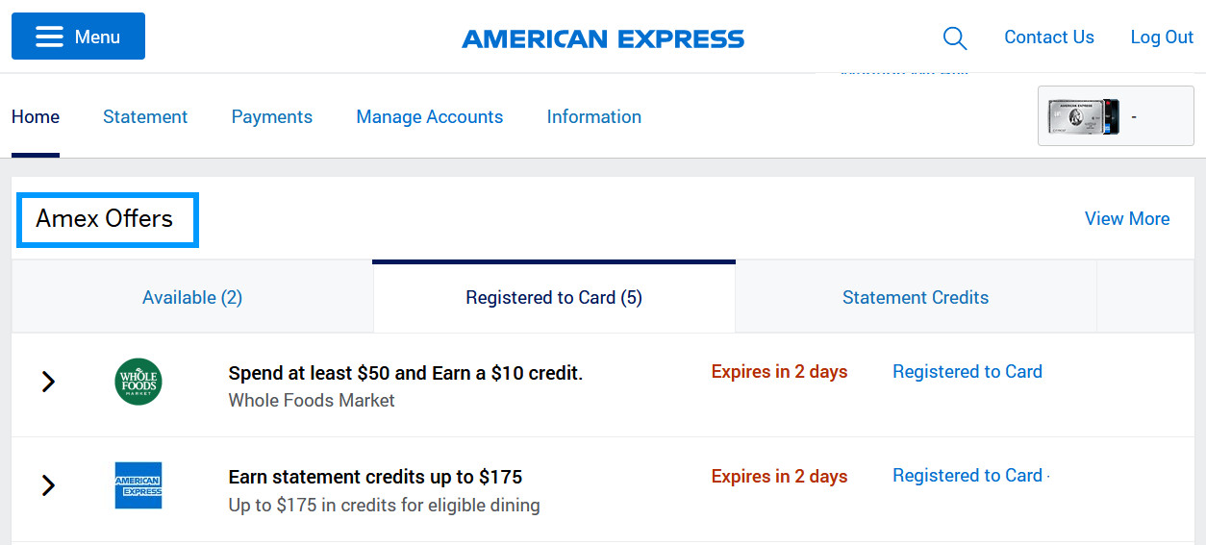Expand the $175 dining credits offer chevron
Image resolution: width=1206 pixels, height=545 pixels.
48,485
